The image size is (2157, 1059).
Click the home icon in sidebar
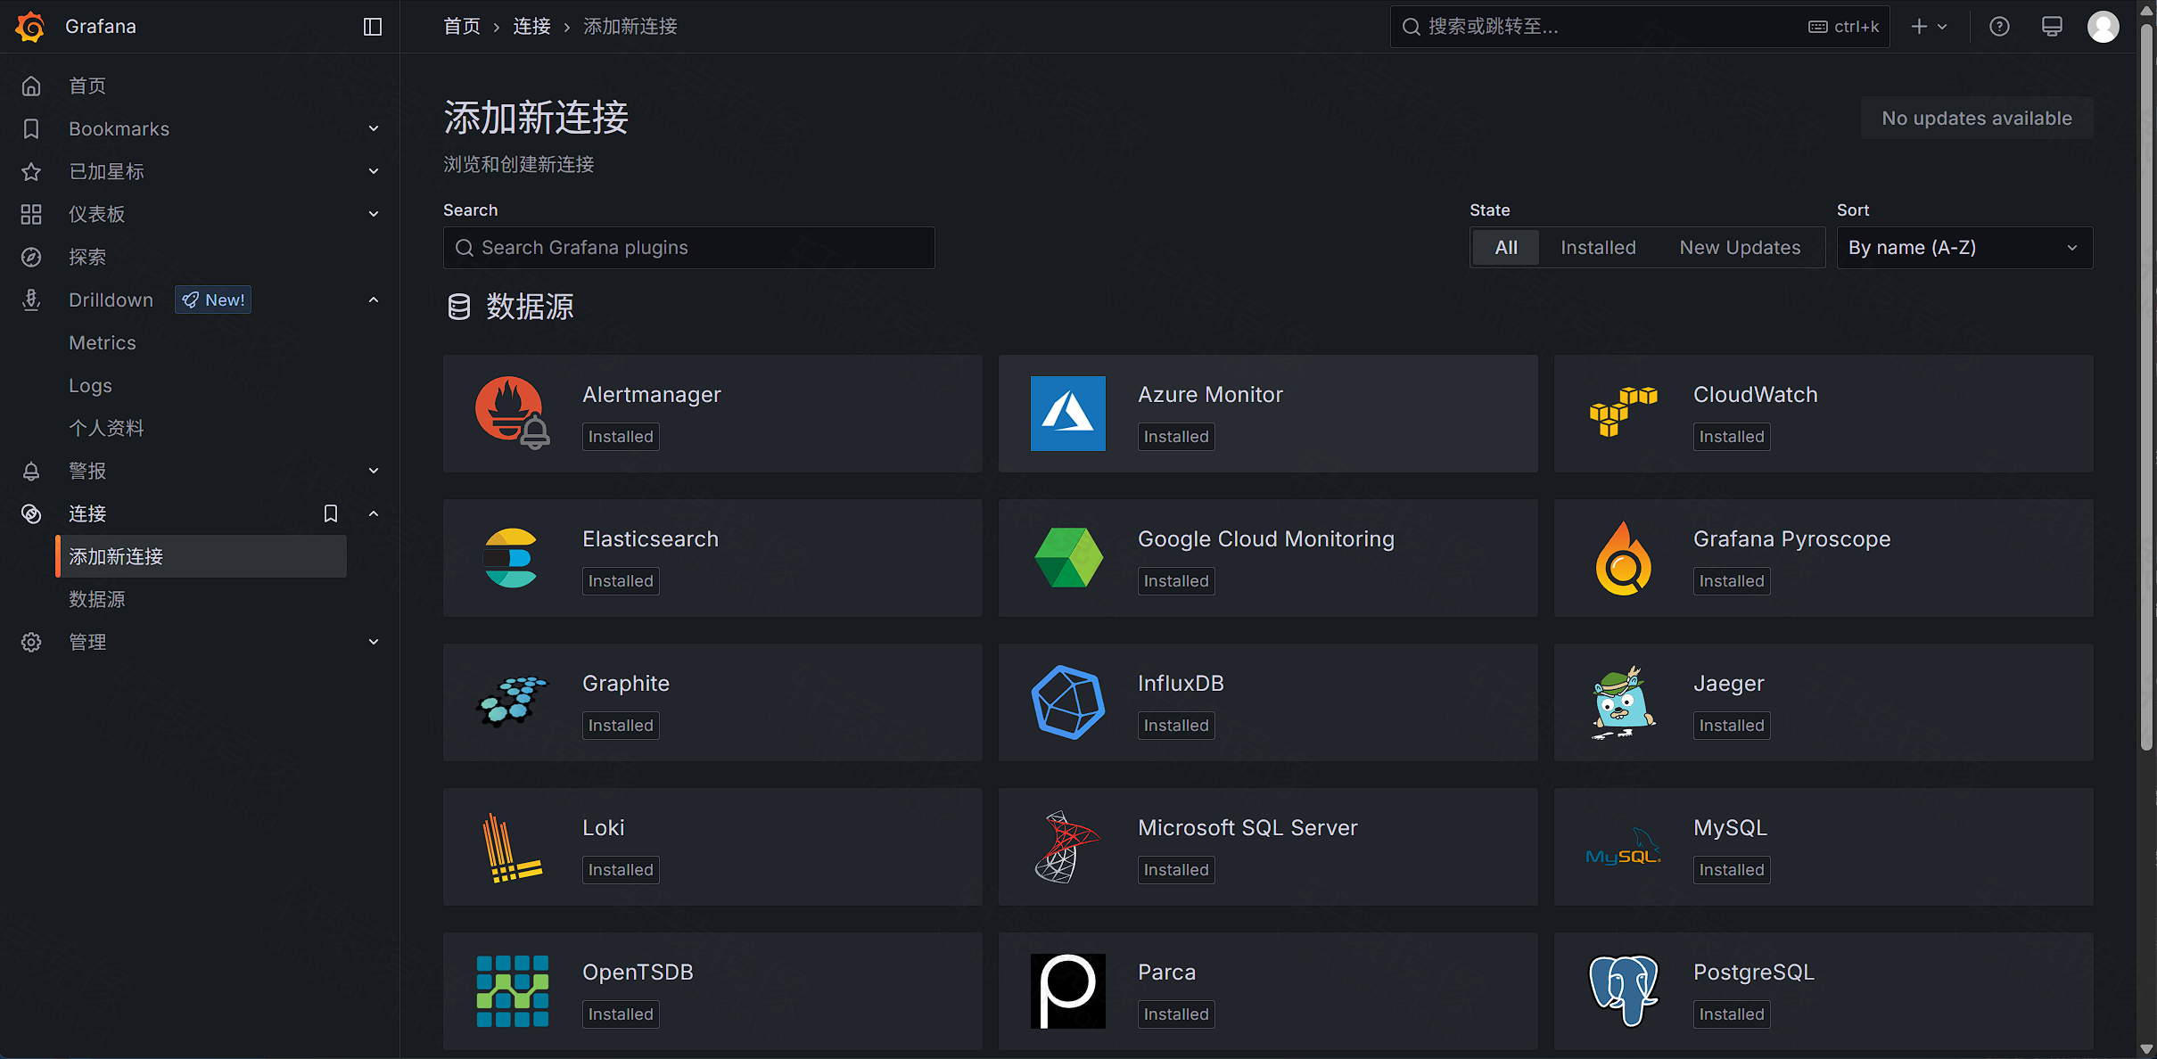(31, 86)
